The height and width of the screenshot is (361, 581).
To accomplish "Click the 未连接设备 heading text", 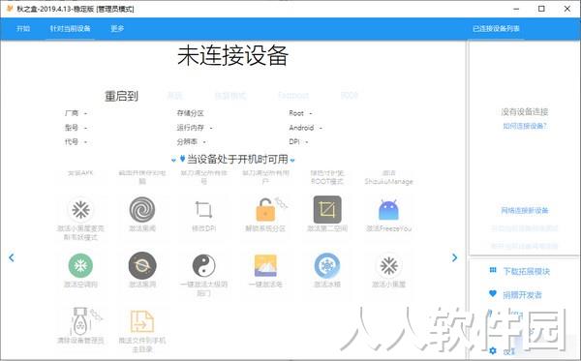I will click(232, 56).
